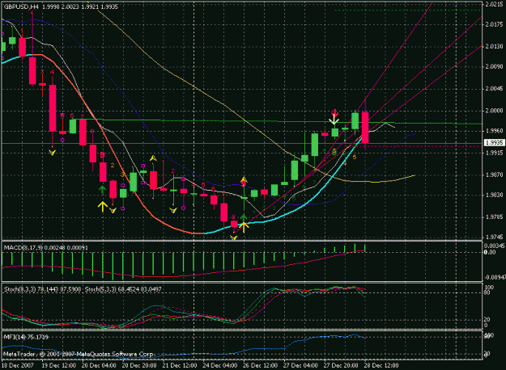Viewport: 506px width, 370px height.
Task: Select the last large red candle on the chart
Action: tap(365, 128)
